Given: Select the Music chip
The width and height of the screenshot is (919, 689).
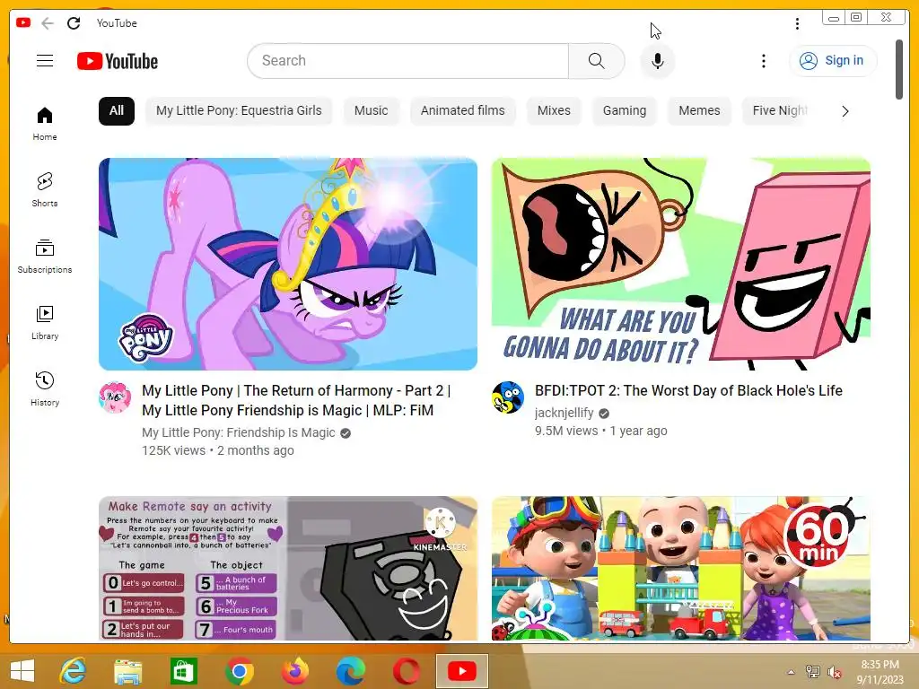Looking at the screenshot, I should [371, 110].
